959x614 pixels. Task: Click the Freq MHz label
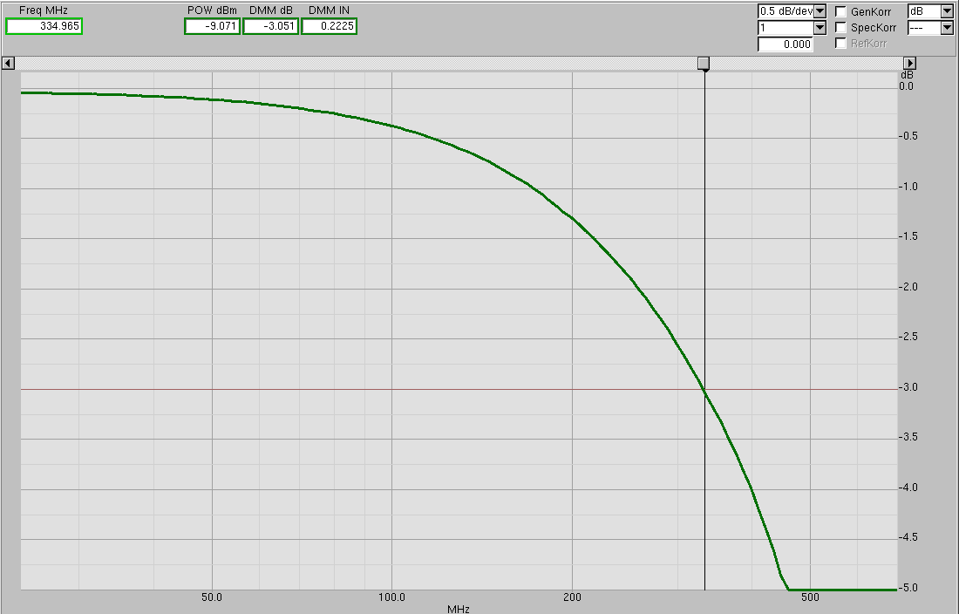44,10
